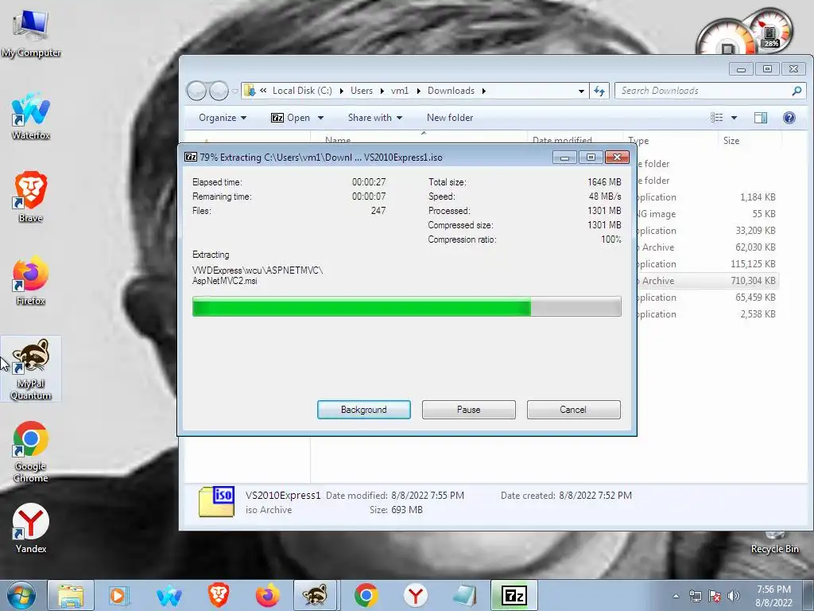Open the Google Chrome desktop shortcut
The height and width of the screenshot is (611, 814).
pyautogui.click(x=31, y=452)
